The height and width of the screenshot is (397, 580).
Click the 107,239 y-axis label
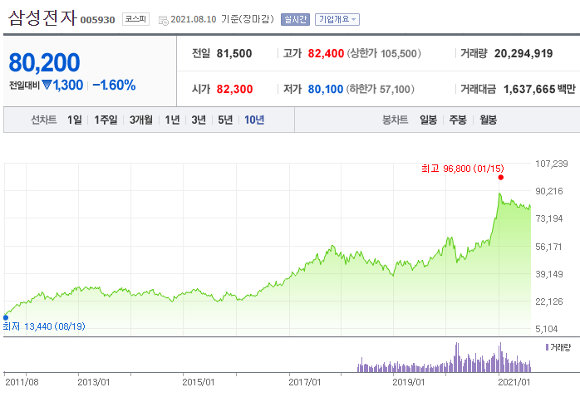[x=552, y=164]
